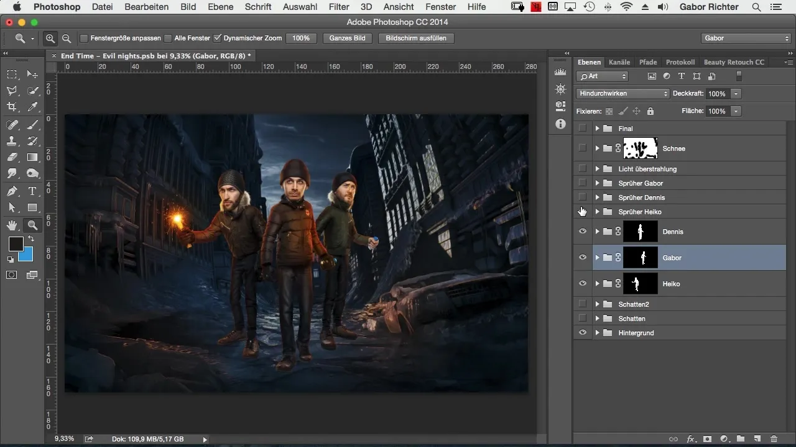Screen dimensions: 796x447
Task: Expand the Sprüher Heiko group
Action: [x=597, y=212]
